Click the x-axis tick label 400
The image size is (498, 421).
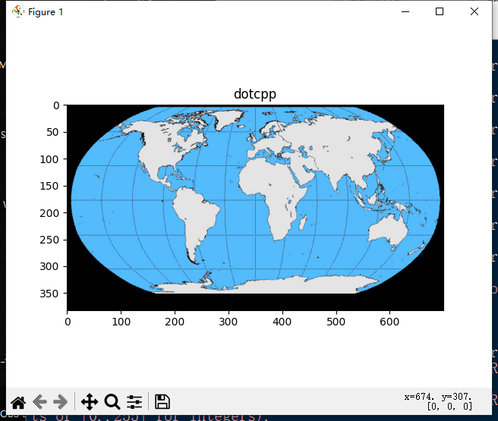click(282, 322)
